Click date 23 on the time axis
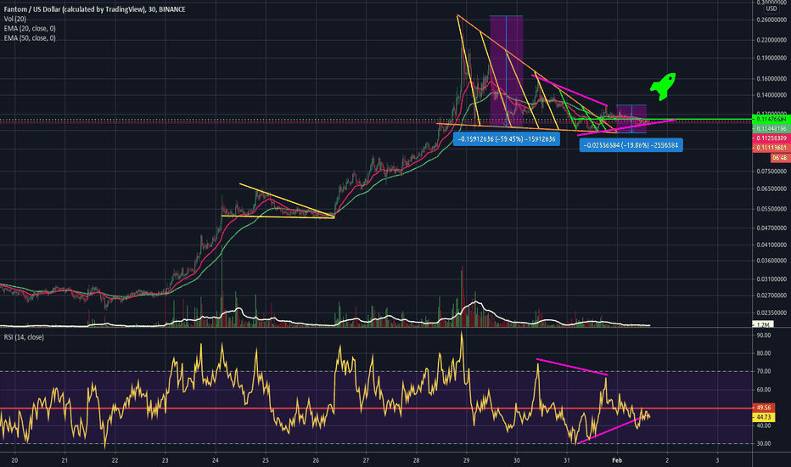The image size is (791, 467). click(x=165, y=460)
